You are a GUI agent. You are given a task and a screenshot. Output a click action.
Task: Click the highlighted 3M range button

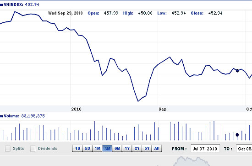coord(107,148)
